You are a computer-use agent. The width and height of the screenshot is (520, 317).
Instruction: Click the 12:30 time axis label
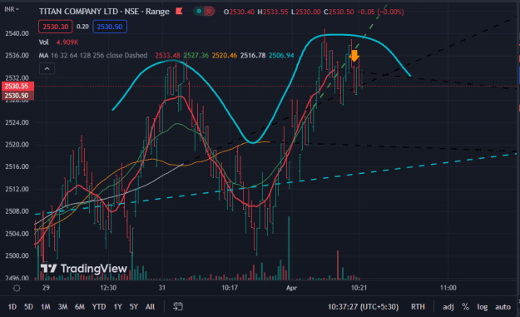108,288
